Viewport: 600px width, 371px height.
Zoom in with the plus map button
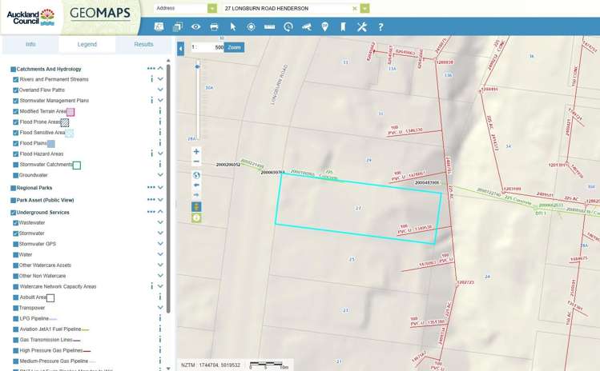coord(196,152)
